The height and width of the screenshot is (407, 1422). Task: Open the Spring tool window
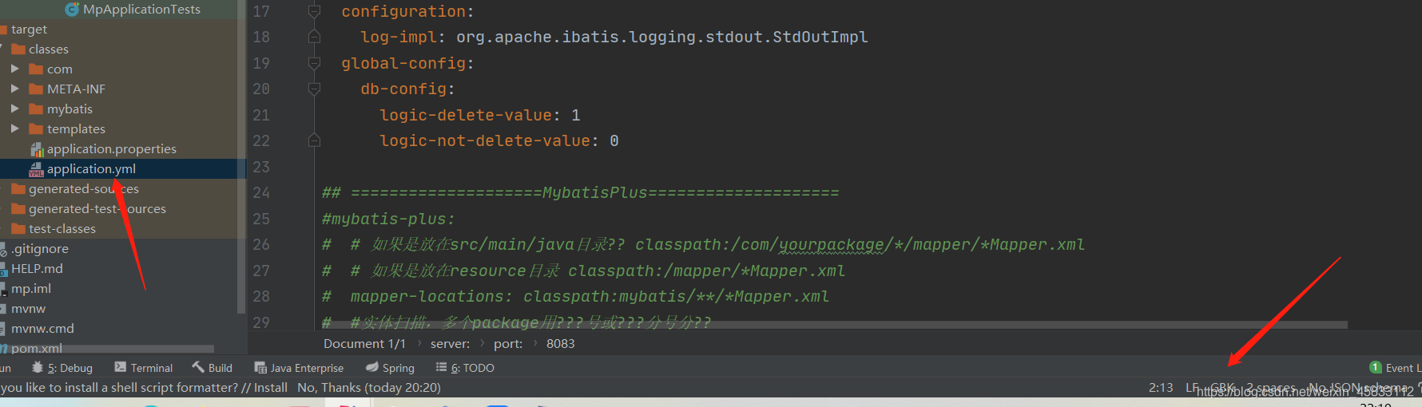click(390, 368)
